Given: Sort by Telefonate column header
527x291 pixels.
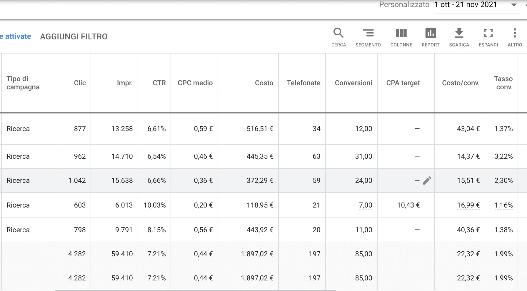Looking at the screenshot, I should click(303, 83).
